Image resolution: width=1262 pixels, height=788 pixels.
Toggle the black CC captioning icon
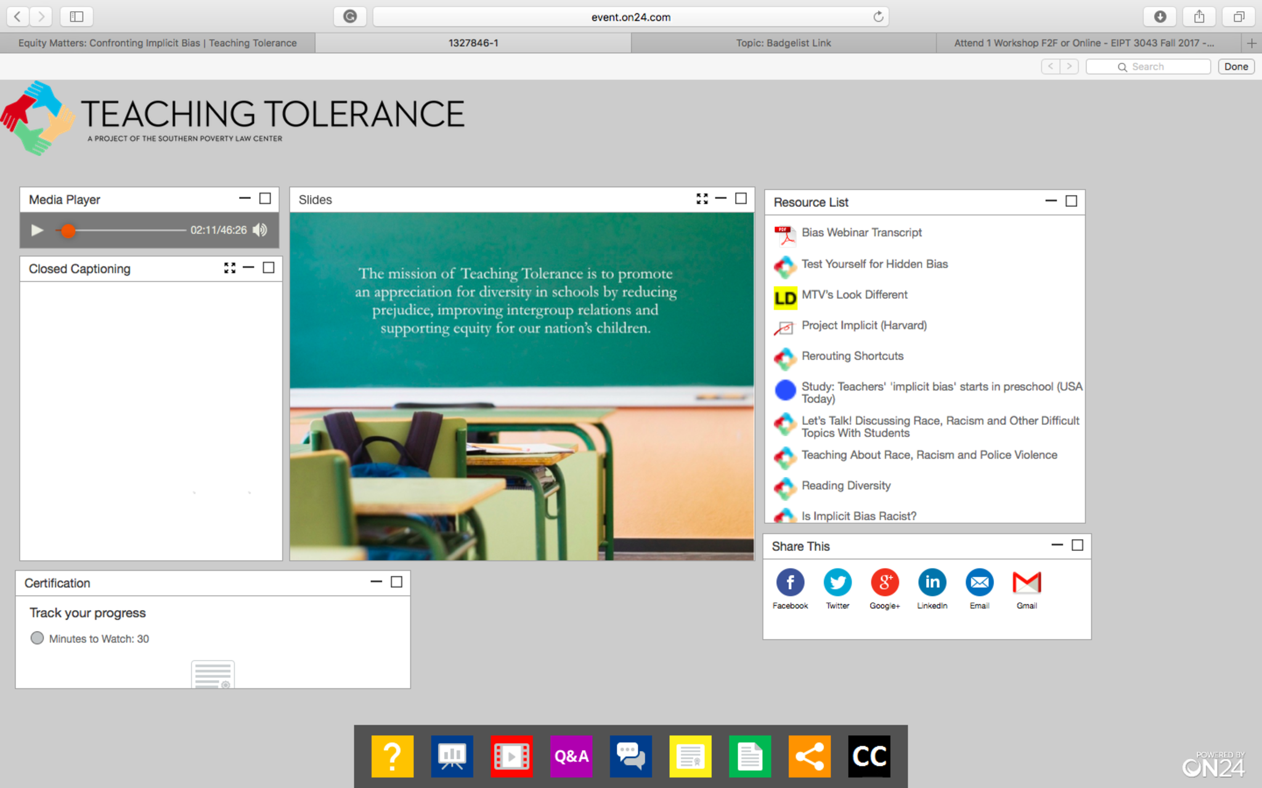point(869,756)
